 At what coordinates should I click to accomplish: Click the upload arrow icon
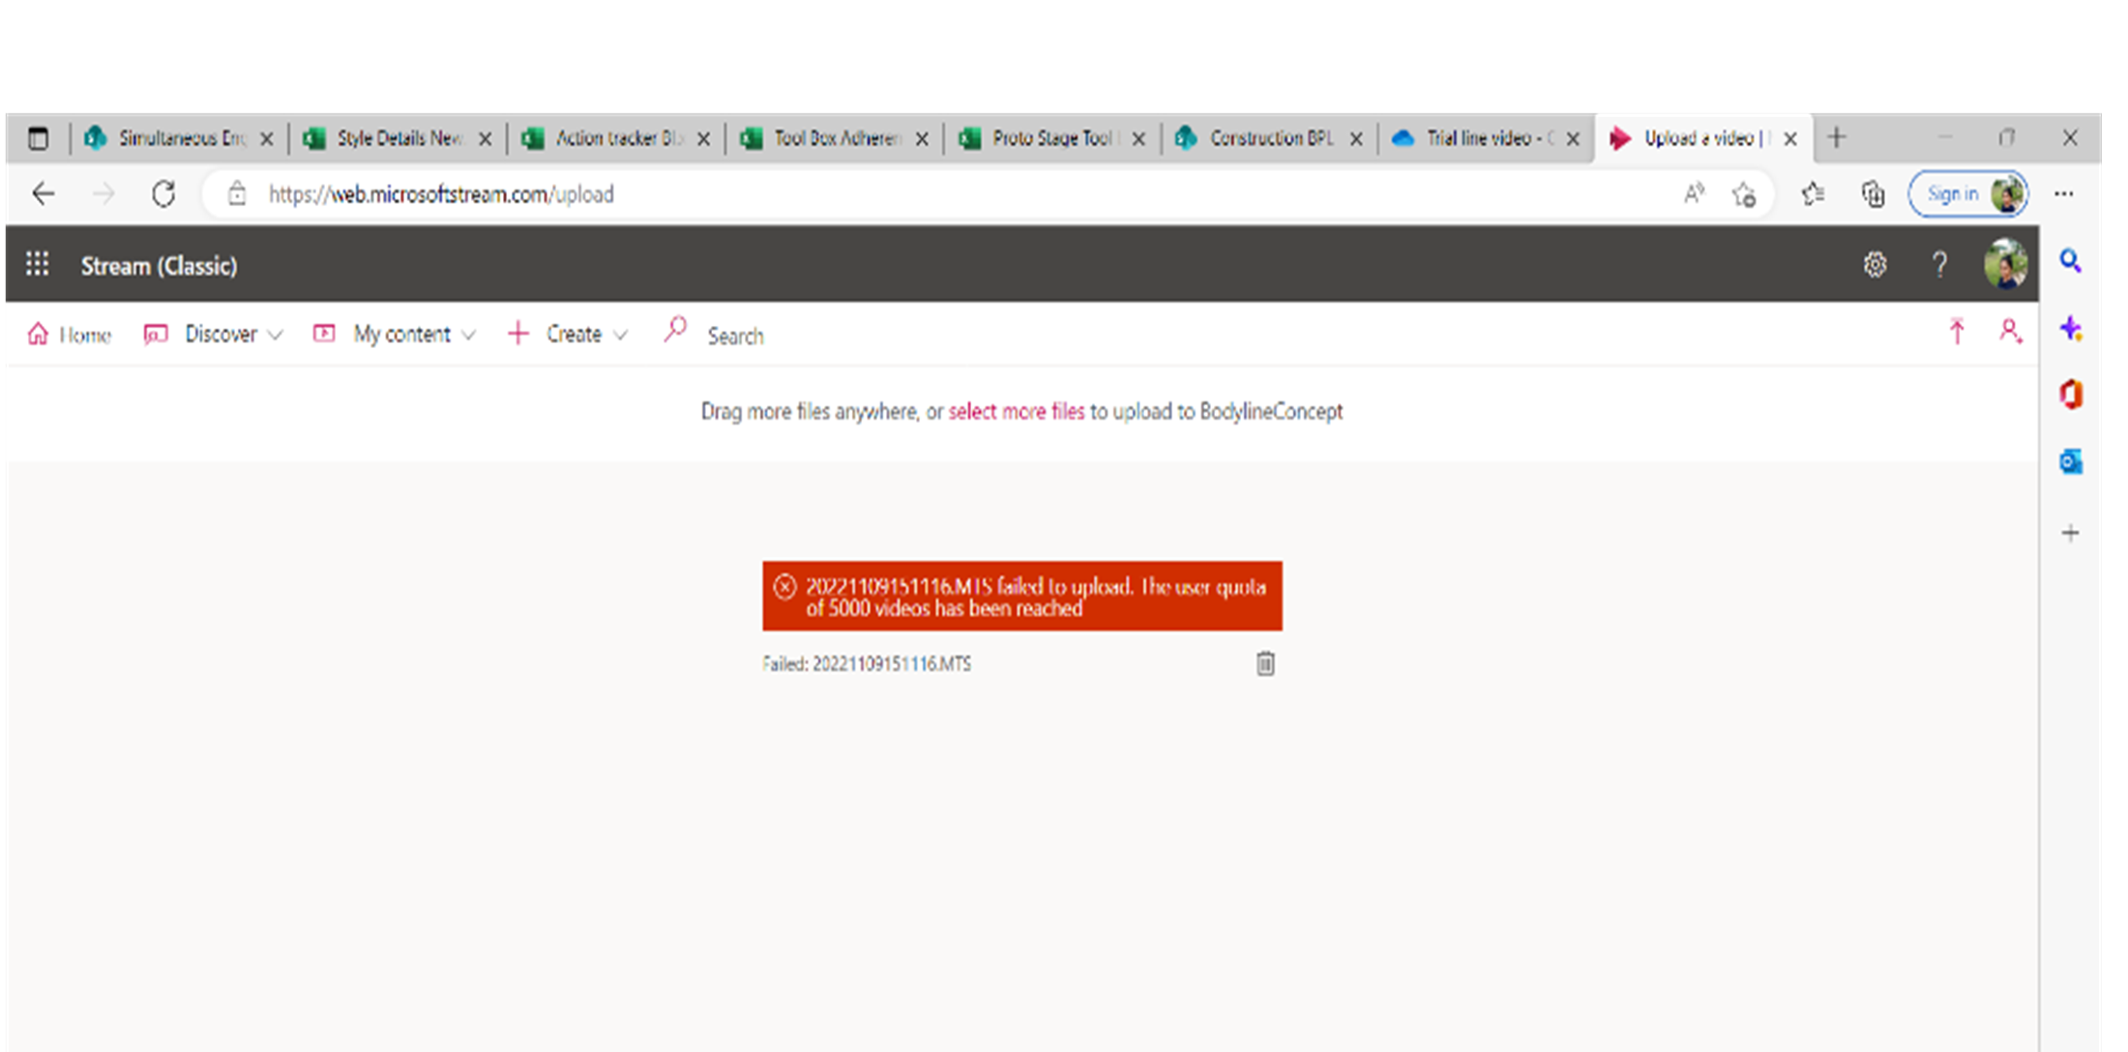(x=1955, y=332)
